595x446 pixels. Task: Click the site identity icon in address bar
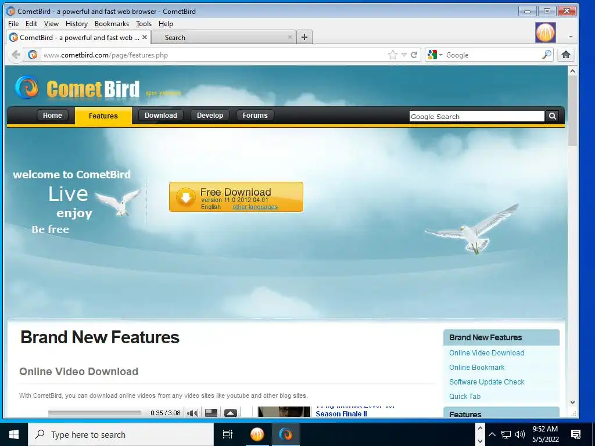[33, 55]
